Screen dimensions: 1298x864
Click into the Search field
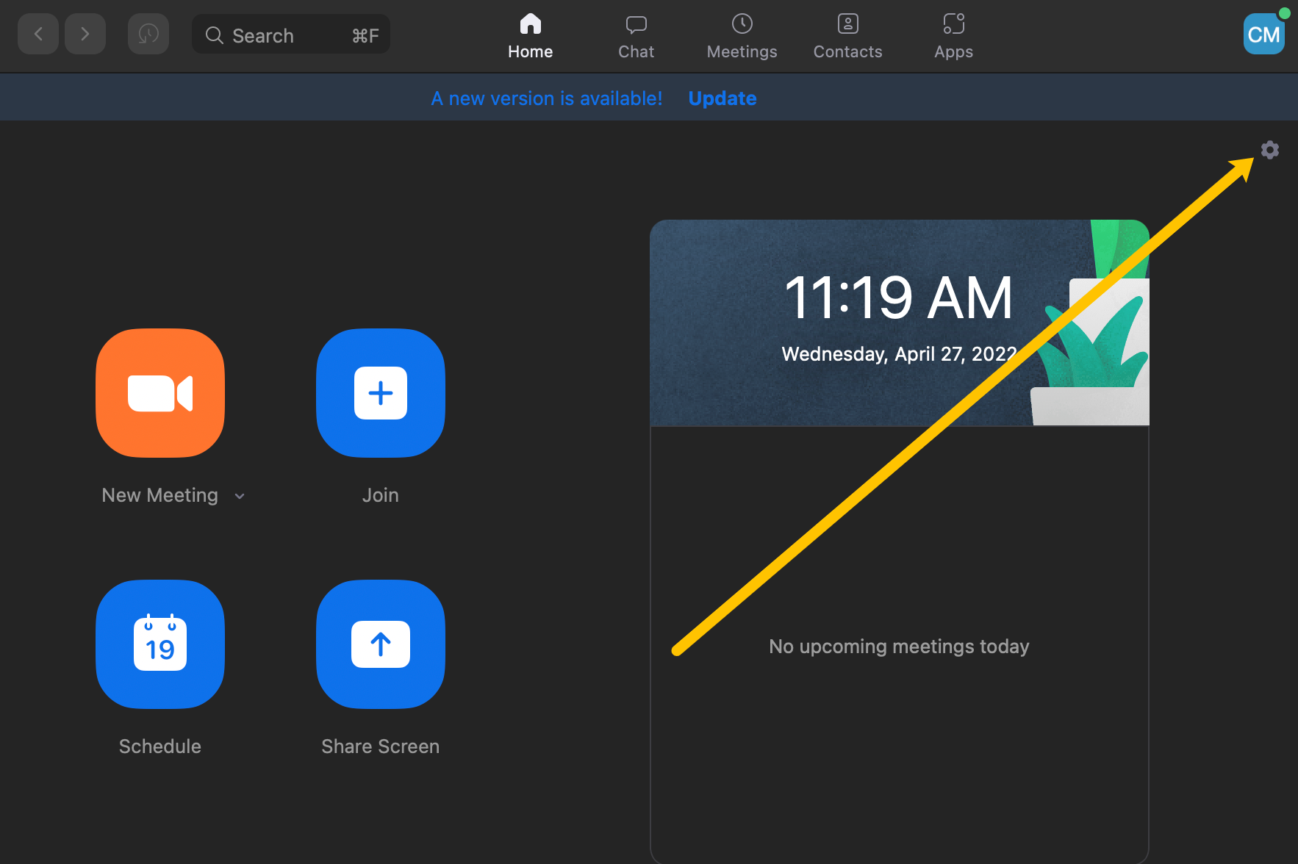pyautogui.click(x=291, y=35)
